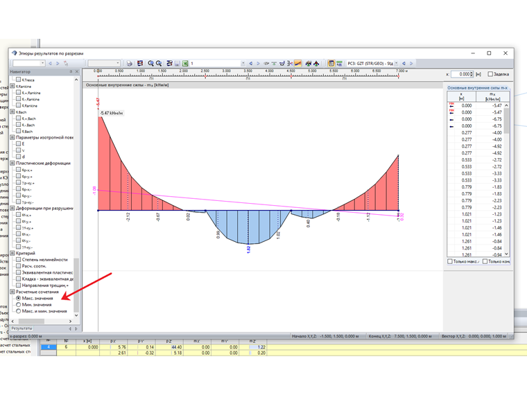Click the grayed pointer select icon

tap(66, 63)
